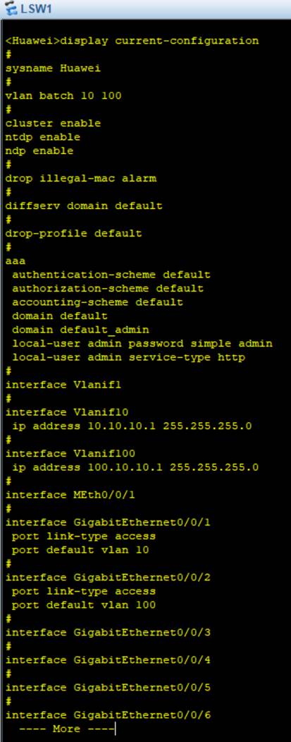Click the display current-configuration command line
This screenshot has width=291, height=742.
[132, 41]
